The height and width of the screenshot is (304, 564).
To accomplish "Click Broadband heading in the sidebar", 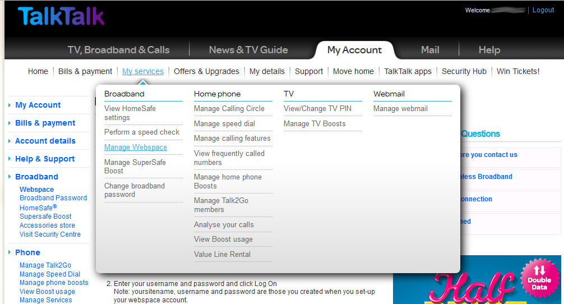I will tap(36, 177).
